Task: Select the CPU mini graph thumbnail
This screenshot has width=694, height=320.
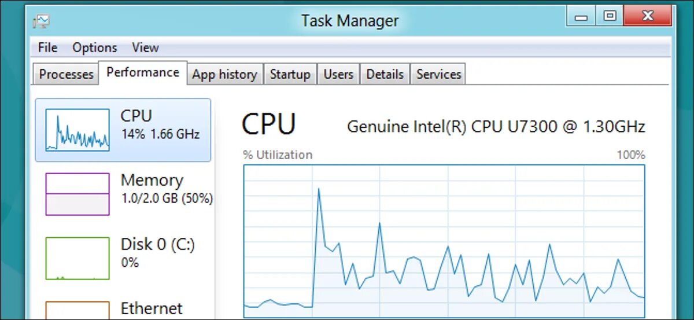Action: click(77, 130)
